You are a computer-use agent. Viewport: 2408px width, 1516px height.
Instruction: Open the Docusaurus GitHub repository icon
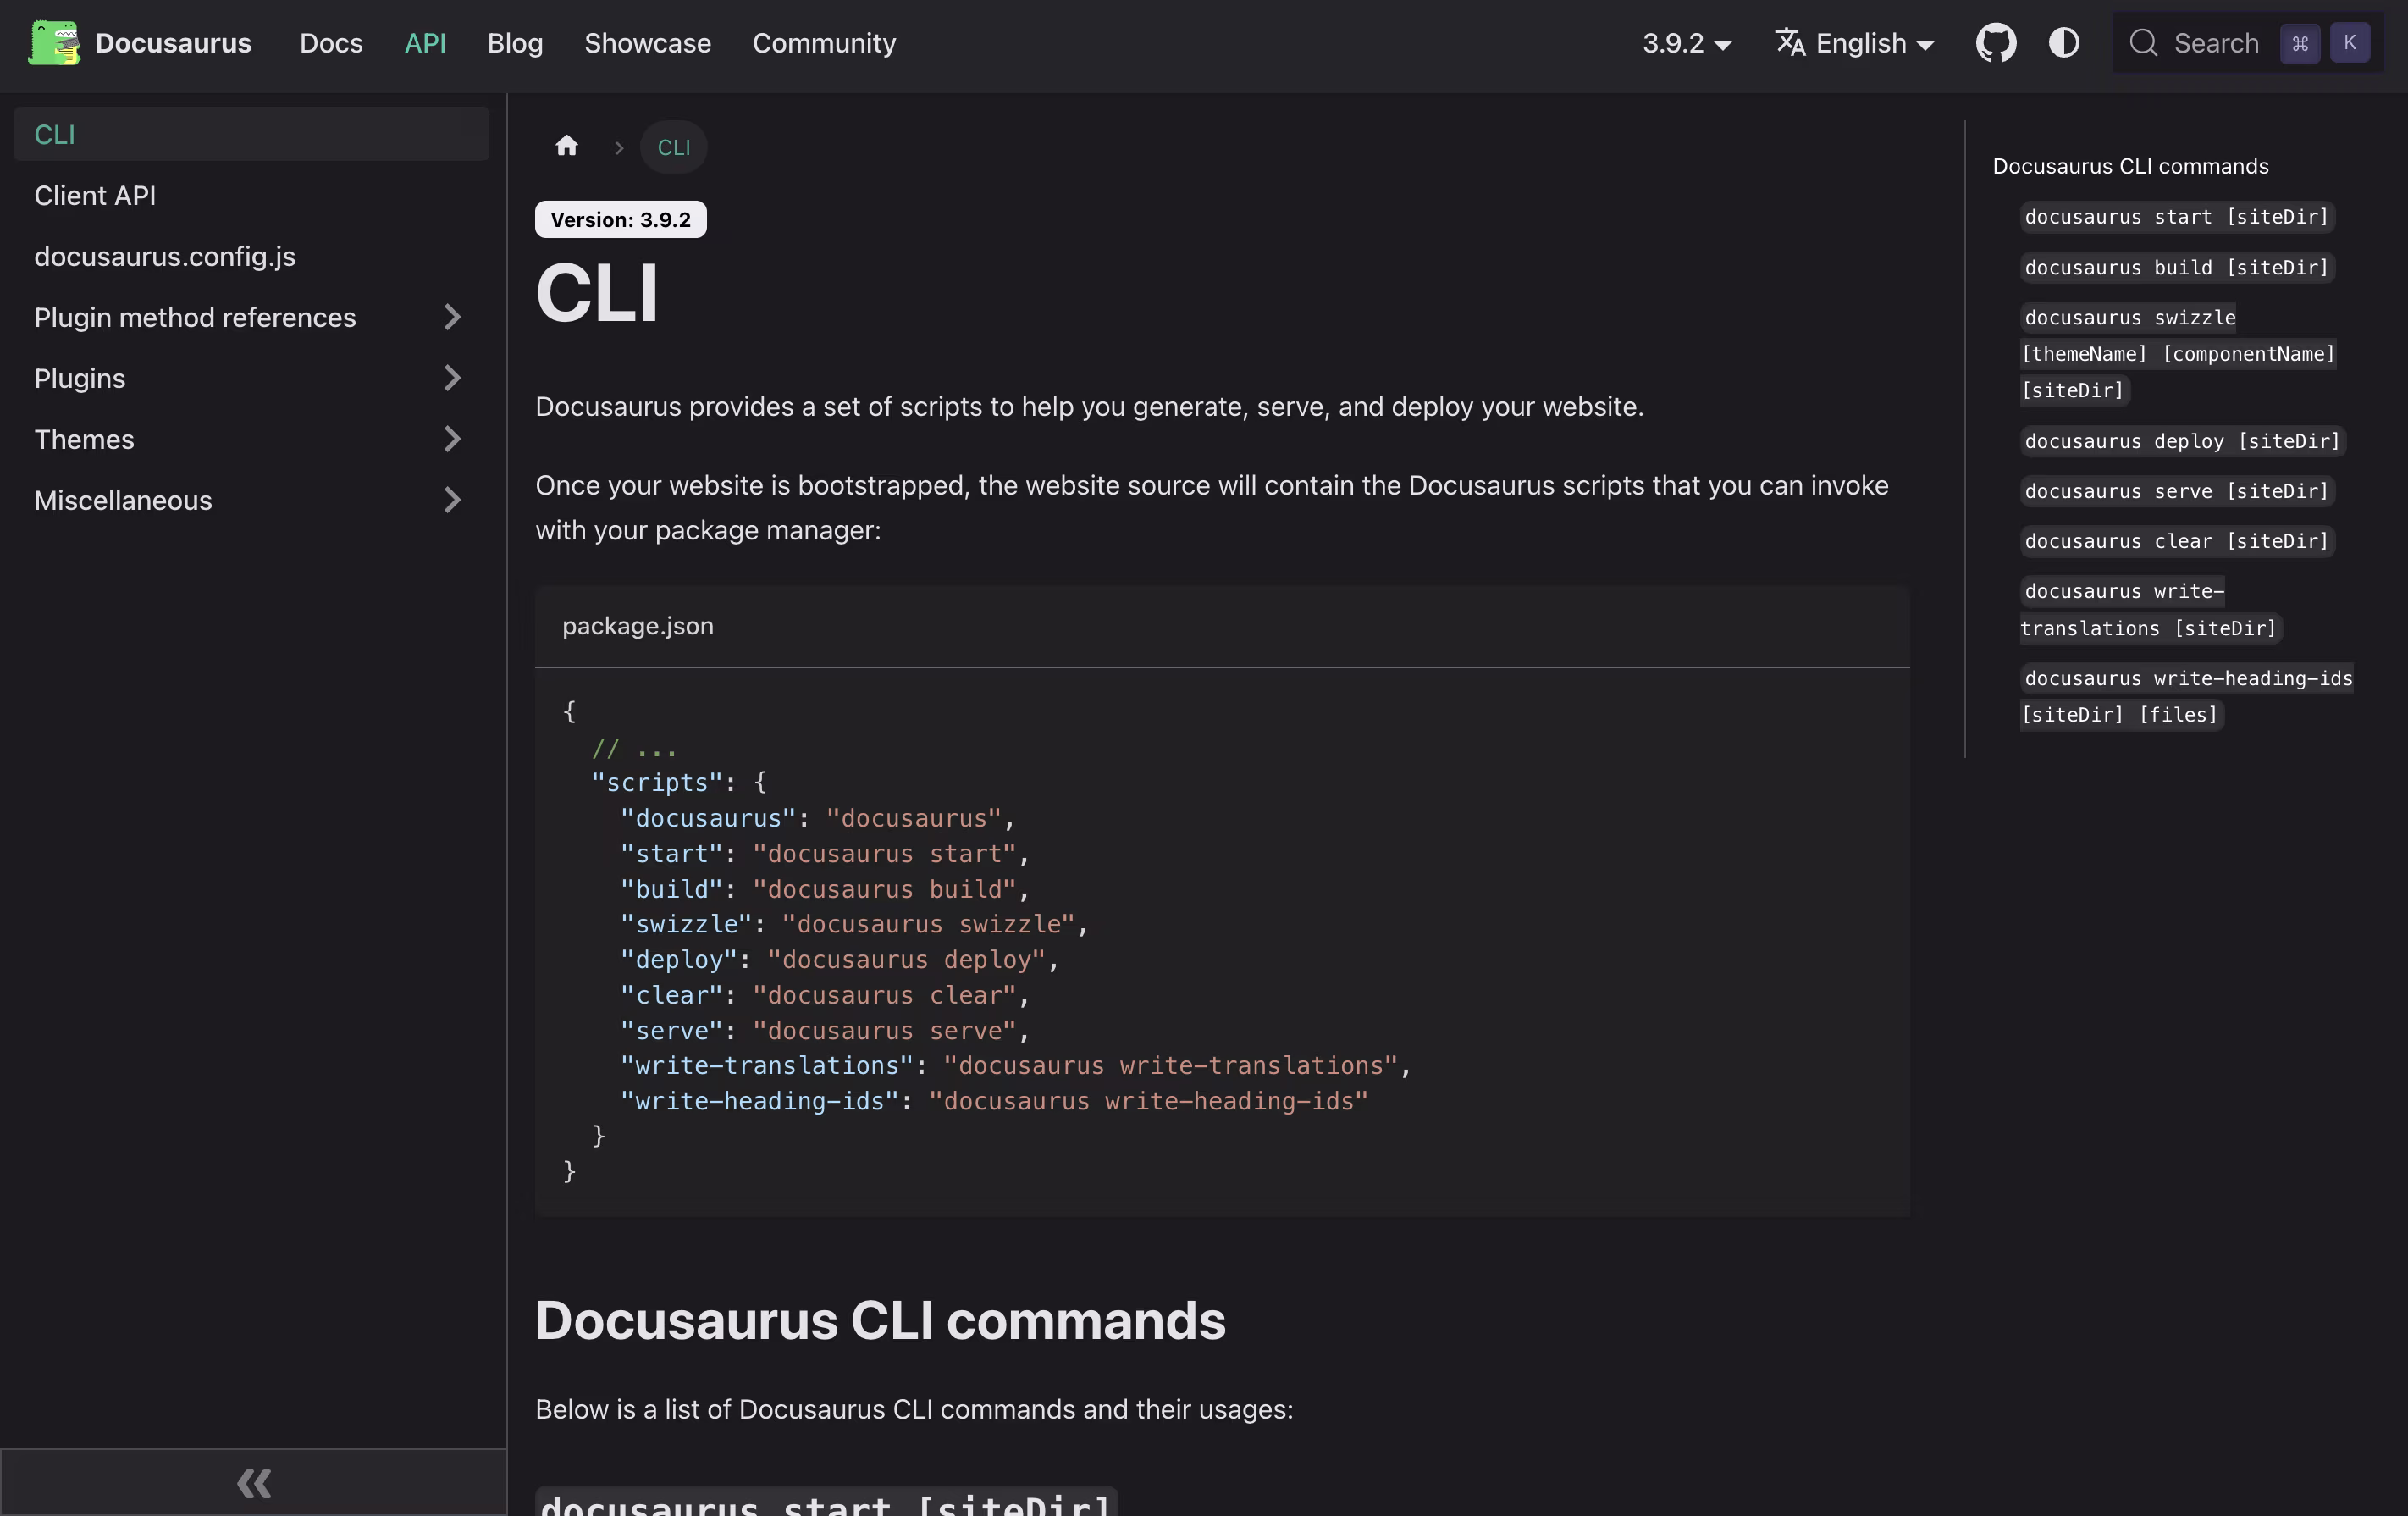[1996, 43]
